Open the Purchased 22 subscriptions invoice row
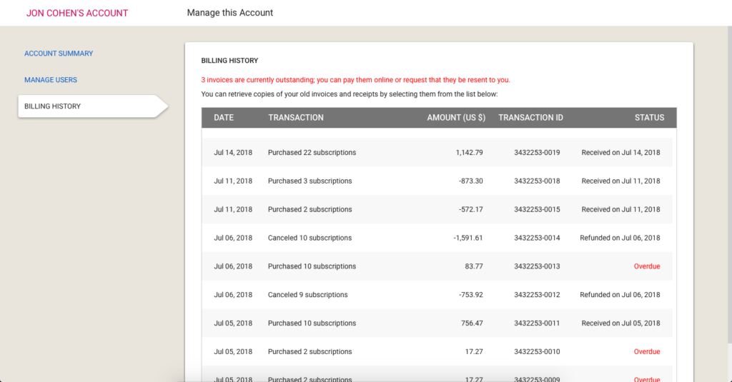Viewport: 732px width, 382px height. [437, 153]
